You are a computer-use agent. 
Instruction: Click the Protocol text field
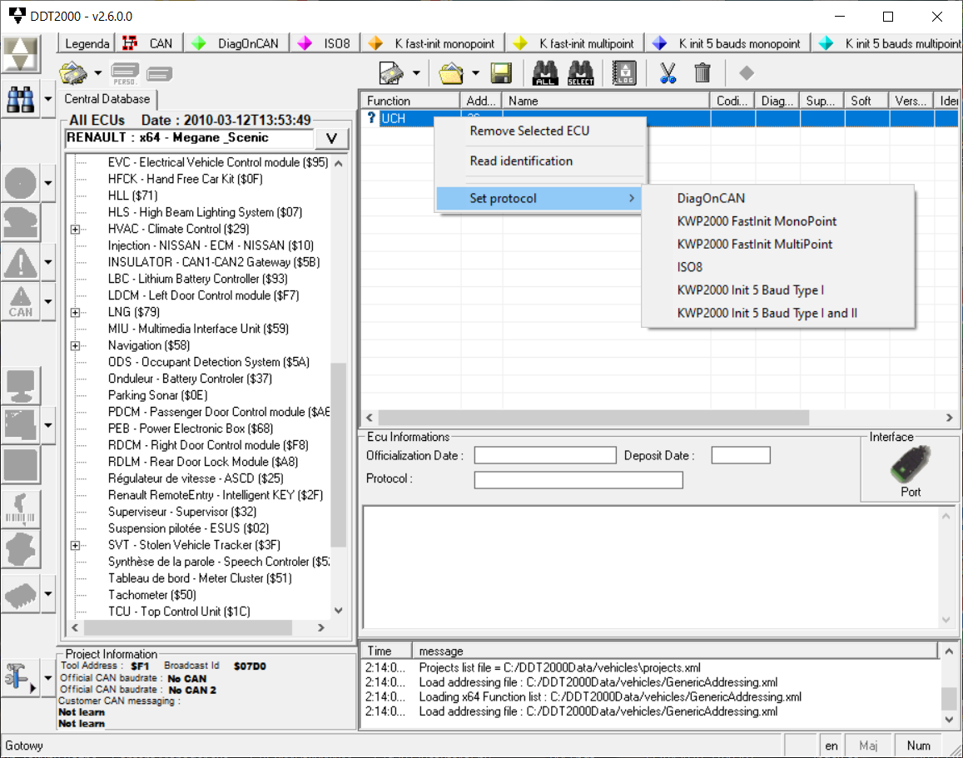point(578,479)
